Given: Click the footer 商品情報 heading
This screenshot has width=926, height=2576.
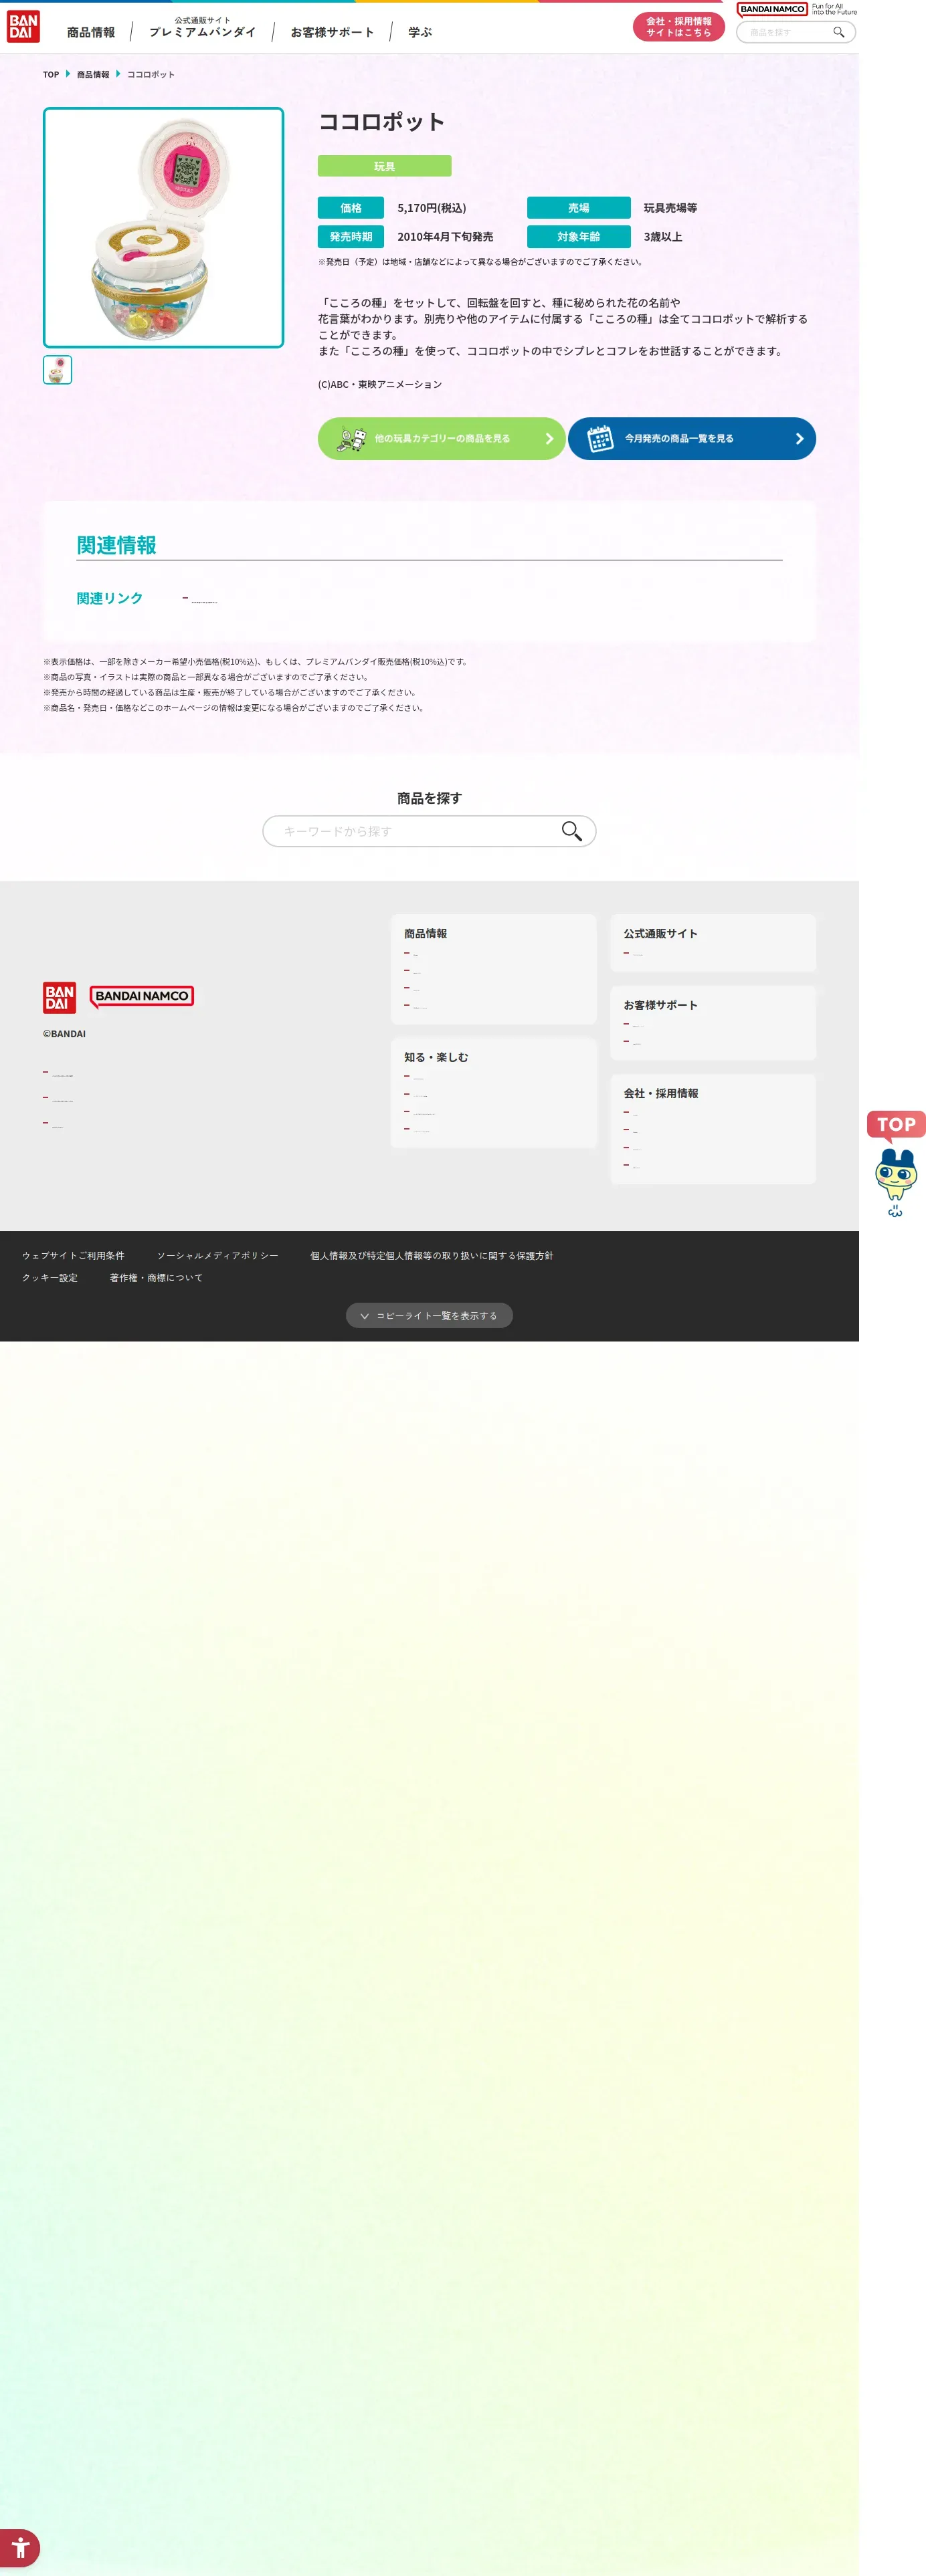Looking at the screenshot, I should pos(425,933).
